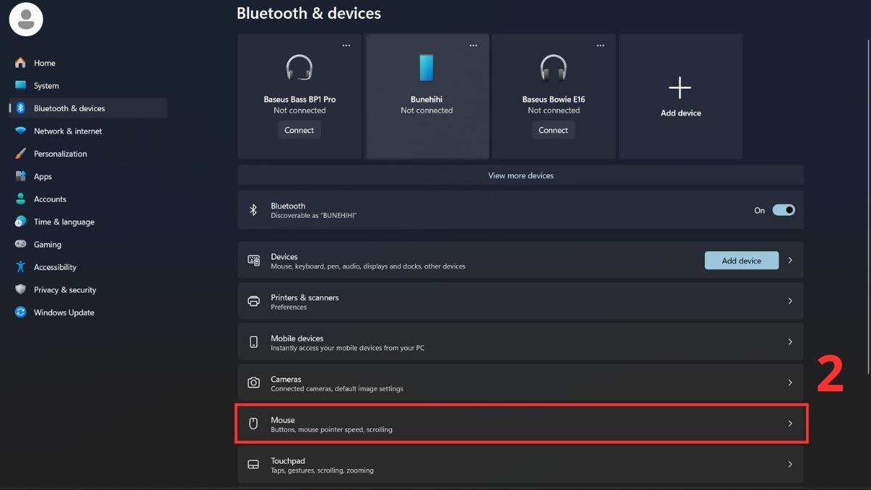871x490 pixels.
Task: Toggle Bluetooth off
Action: [x=783, y=210]
